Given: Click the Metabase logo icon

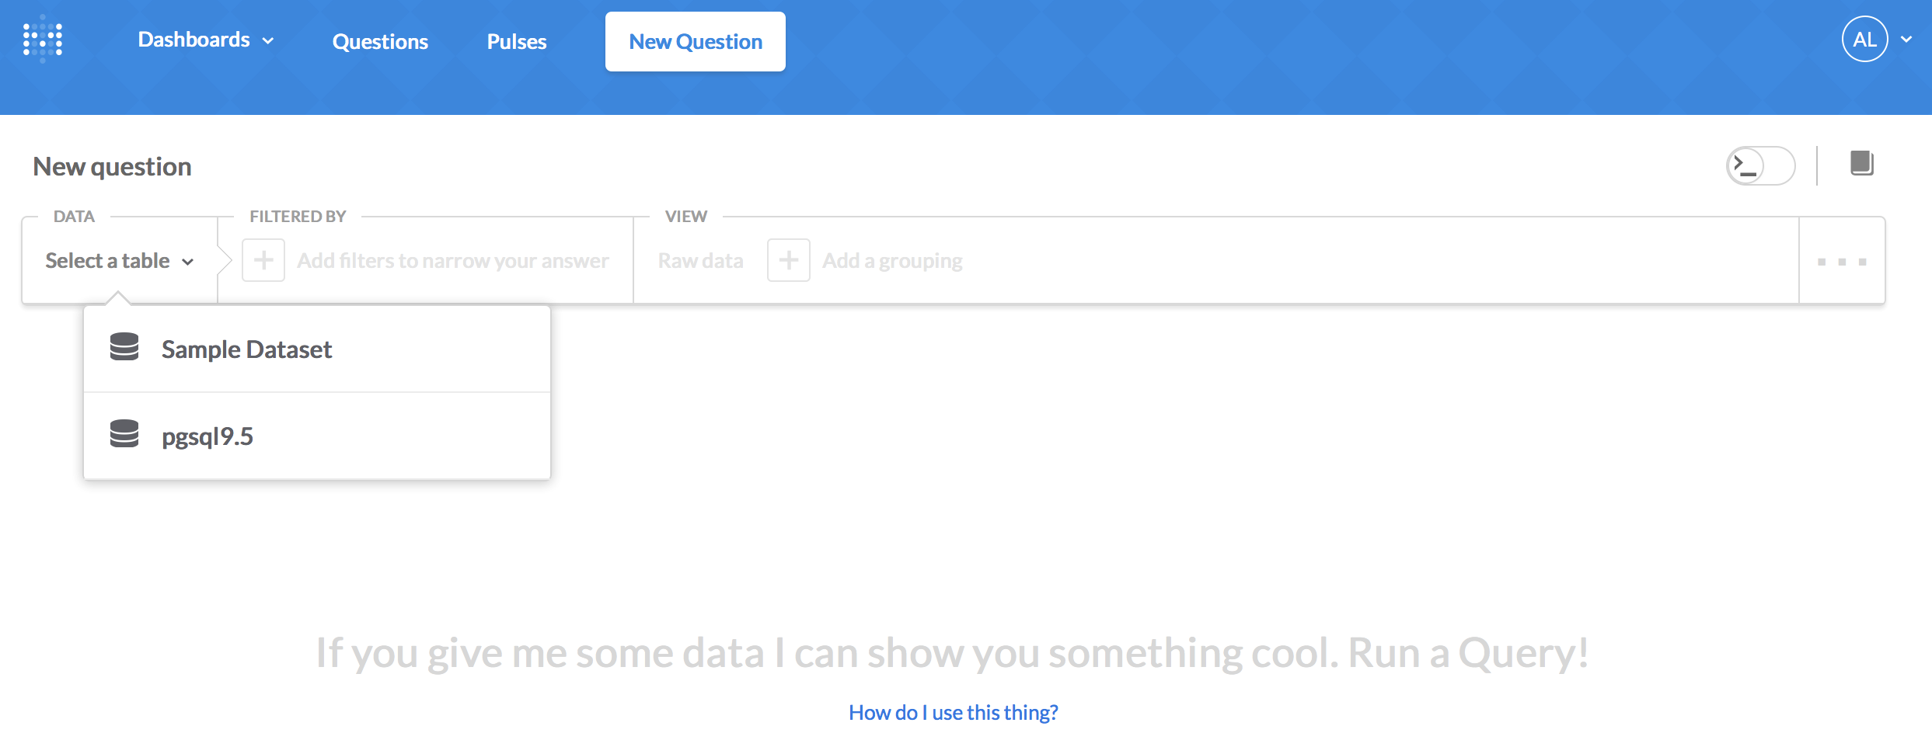Looking at the screenshot, I should (43, 40).
